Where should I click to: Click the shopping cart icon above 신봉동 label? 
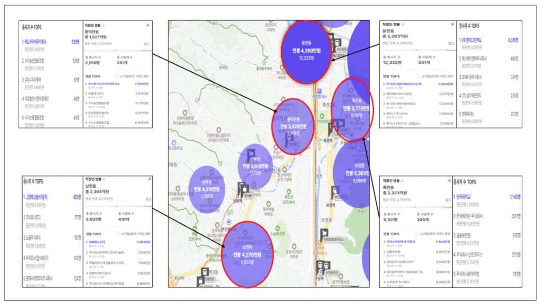click(251, 154)
